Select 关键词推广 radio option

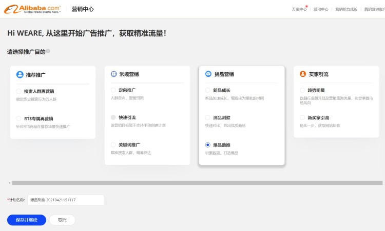113,145
